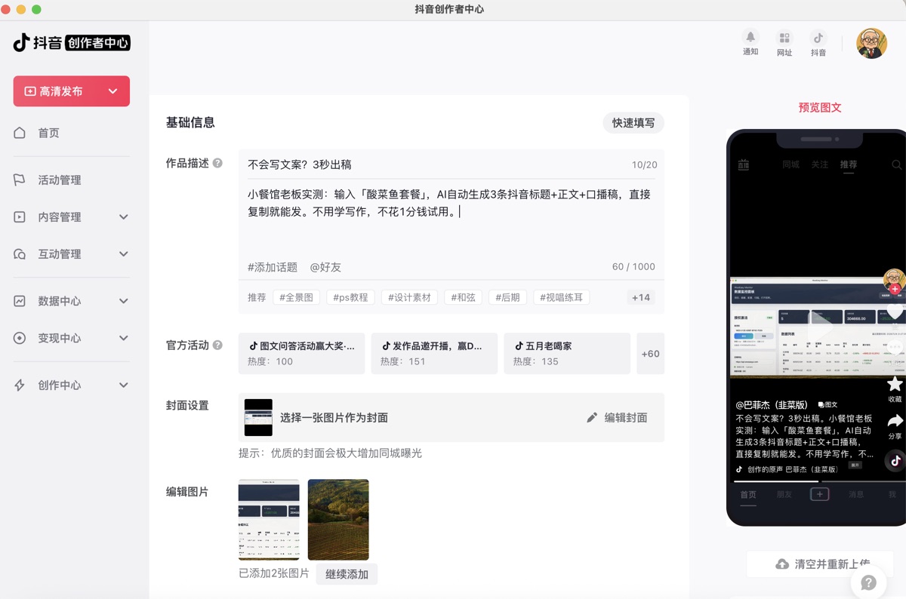Open the notifications bell icon
The width and height of the screenshot is (906, 599).
pyautogui.click(x=750, y=37)
